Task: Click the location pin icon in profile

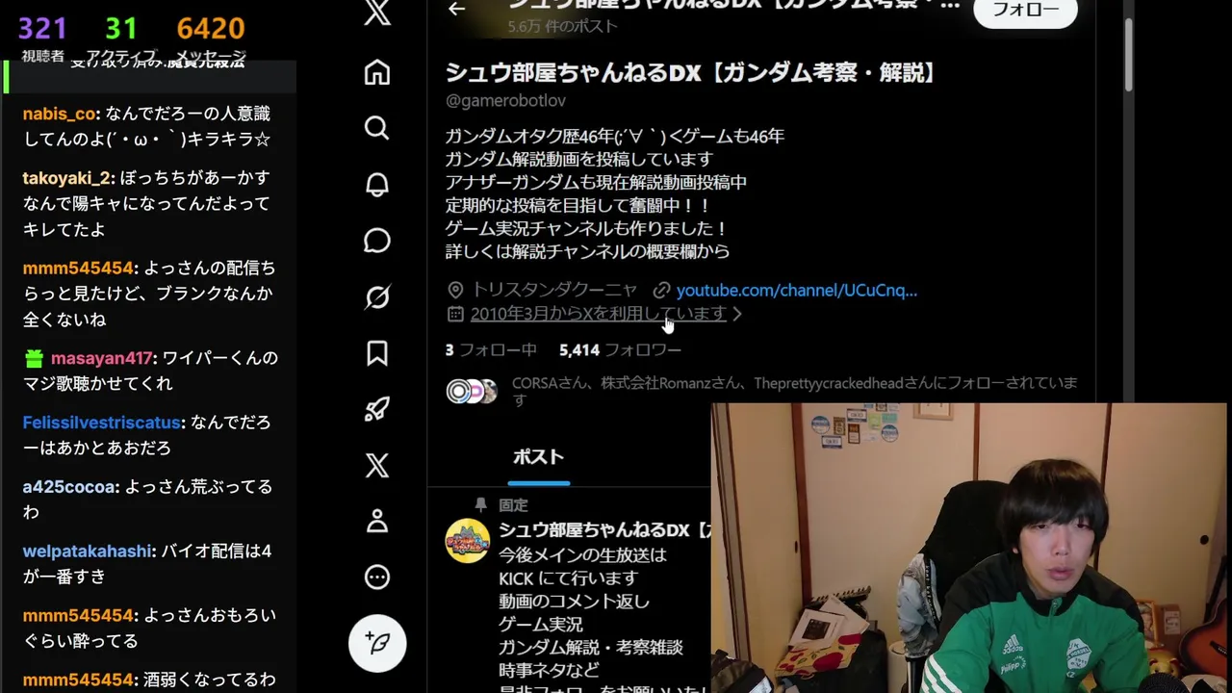Action: click(455, 290)
